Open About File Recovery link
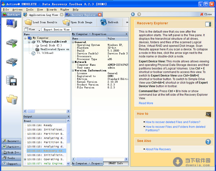 tap(158, 149)
